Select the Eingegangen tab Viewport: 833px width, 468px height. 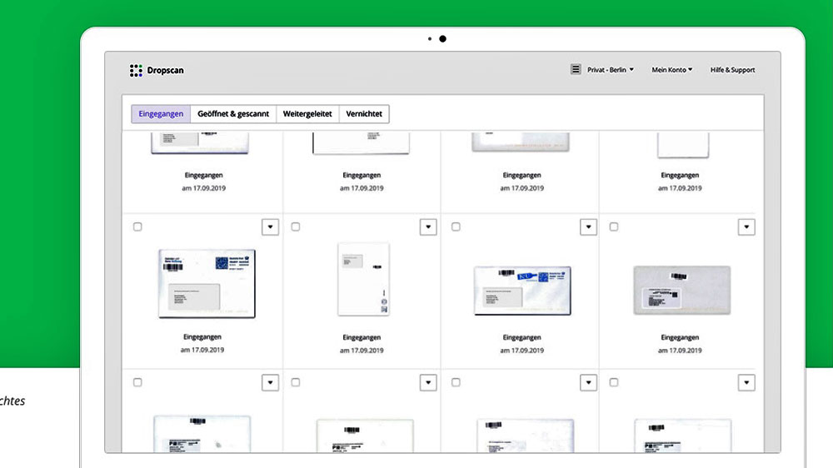pyautogui.click(x=161, y=114)
